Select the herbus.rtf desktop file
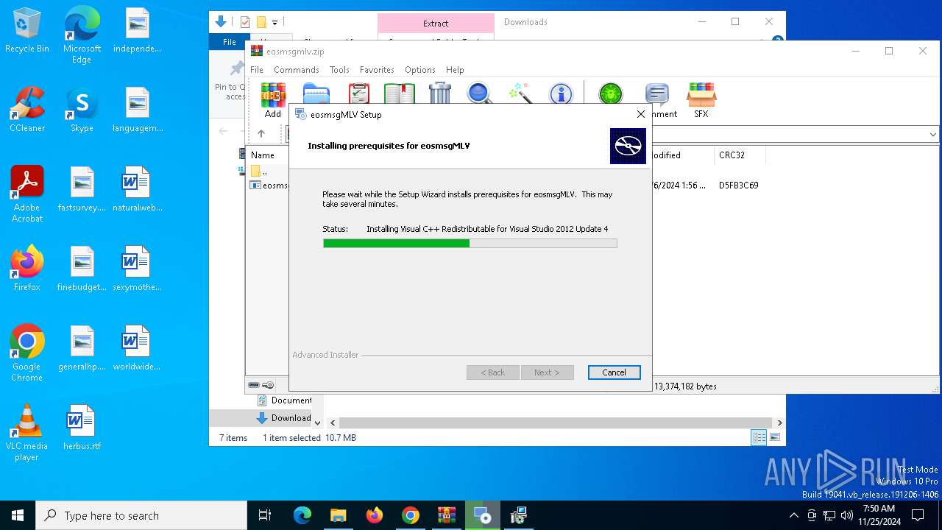This screenshot has width=942, height=530. (x=82, y=428)
